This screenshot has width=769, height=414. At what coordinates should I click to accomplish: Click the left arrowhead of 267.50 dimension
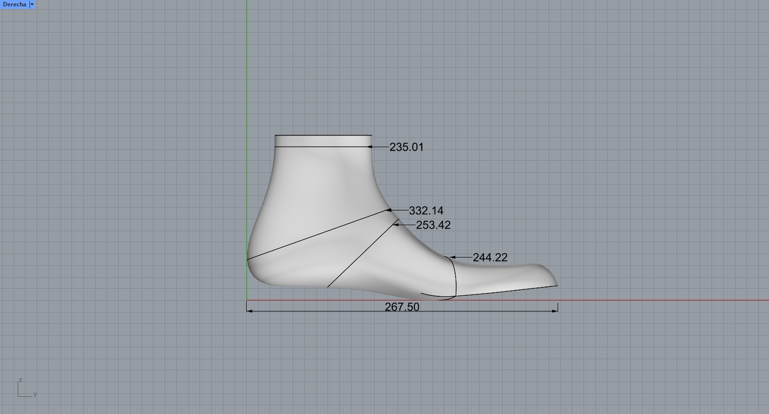[x=249, y=311]
